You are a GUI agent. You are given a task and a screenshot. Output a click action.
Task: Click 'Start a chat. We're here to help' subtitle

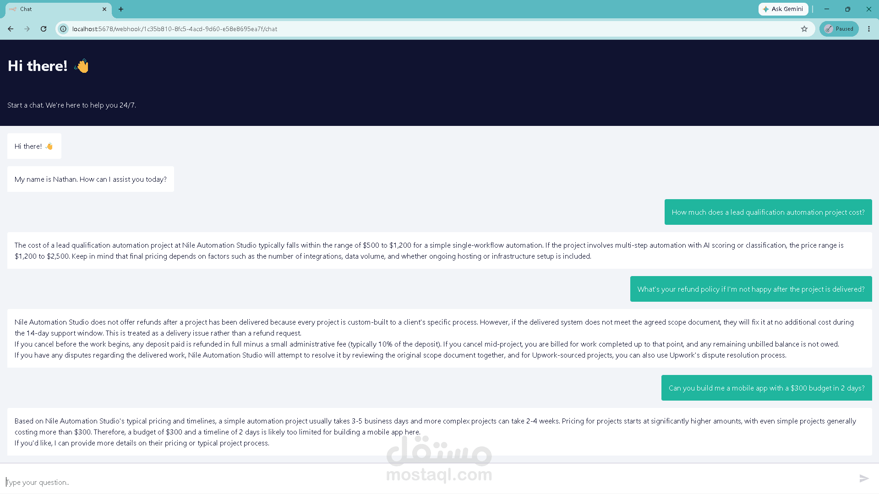pos(71,105)
